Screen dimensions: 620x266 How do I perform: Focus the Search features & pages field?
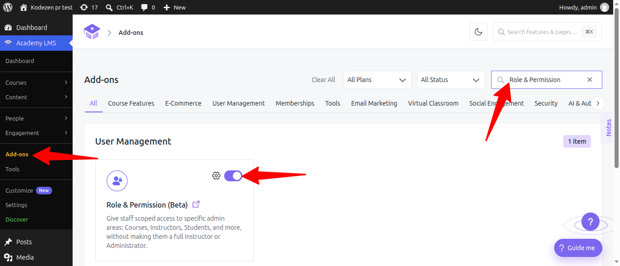547,32
